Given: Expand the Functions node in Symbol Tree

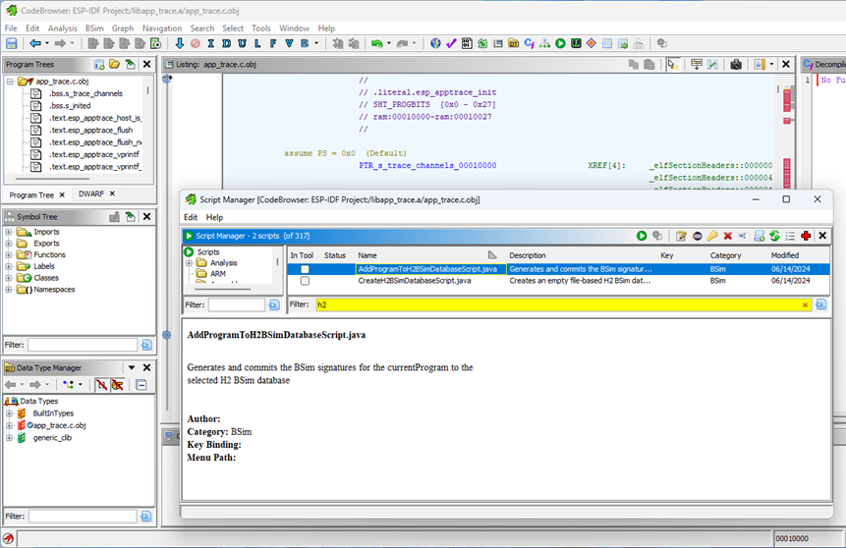Looking at the screenshot, I should pyautogui.click(x=9, y=254).
